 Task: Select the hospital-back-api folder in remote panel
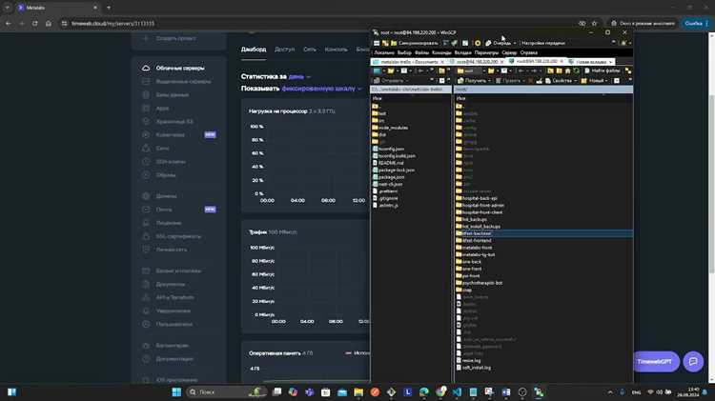point(476,198)
